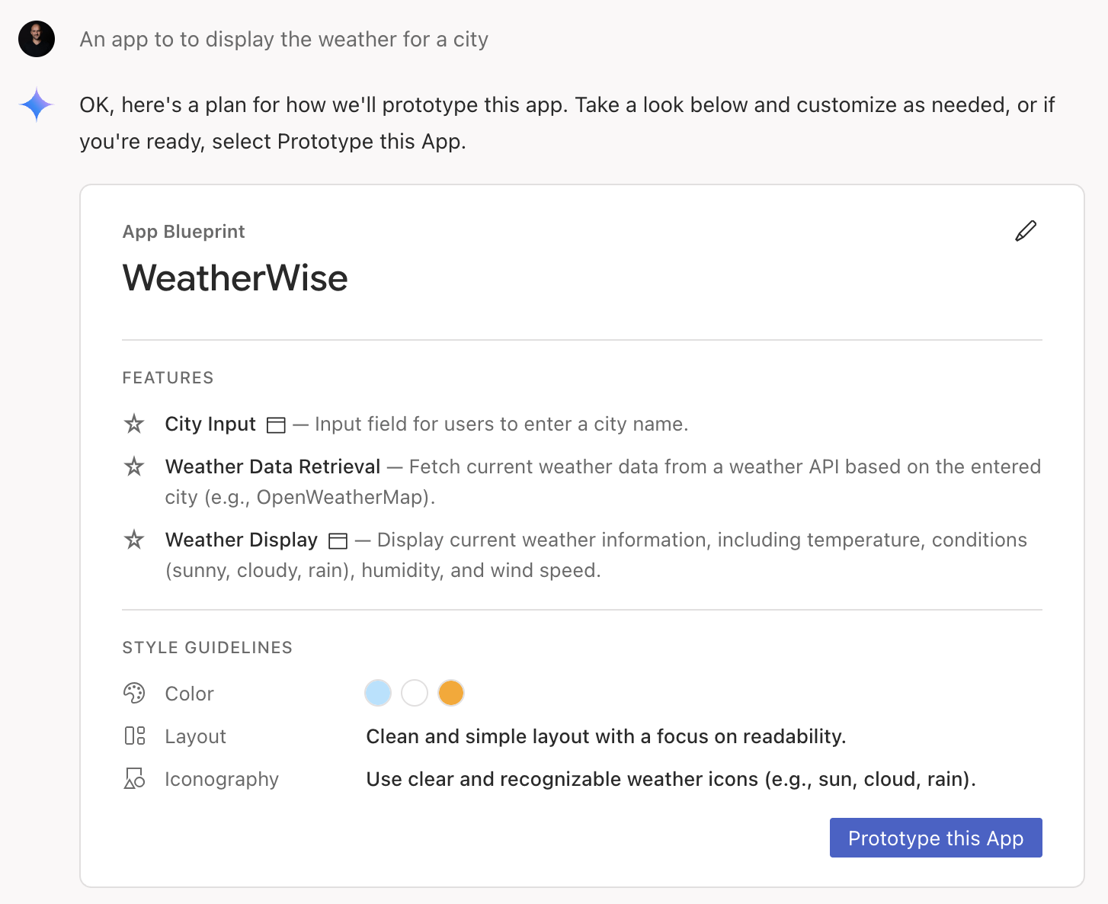Select the orange color swatch
This screenshot has height=904, width=1108.
pyautogui.click(x=451, y=693)
